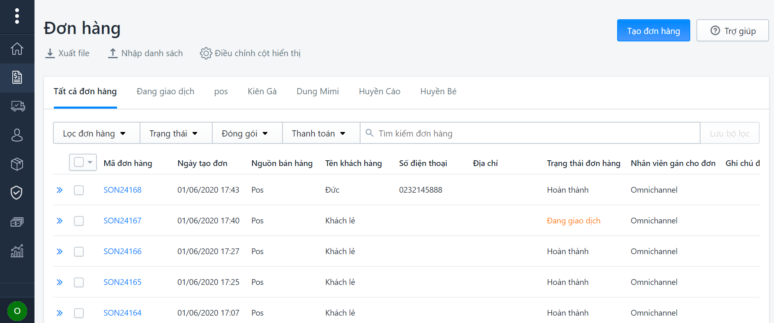Tick the checkbox for order SON24168
The height and width of the screenshot is (323, 774).
(x=79, y=190)
